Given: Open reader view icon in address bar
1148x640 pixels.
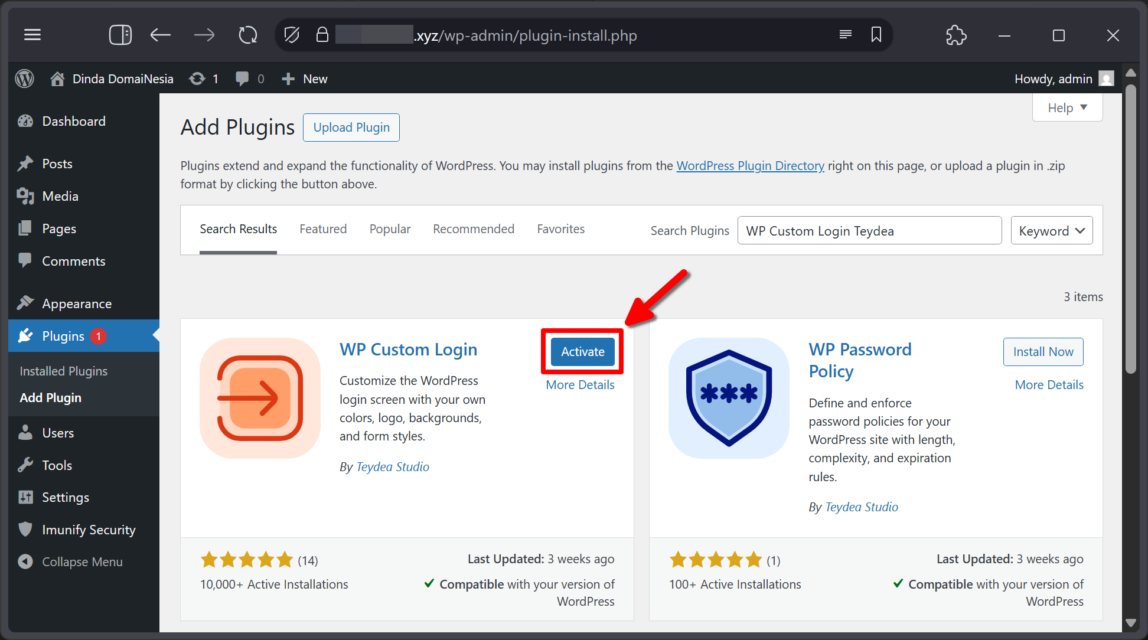Looking at the screenshot, I should (x=846, y=35).
